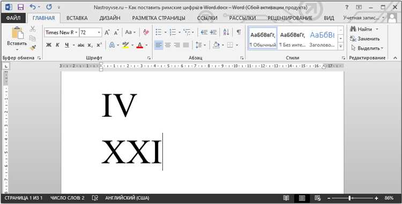Click the Find binoculars button
The image size is (402, 204).
pos(362,29)
